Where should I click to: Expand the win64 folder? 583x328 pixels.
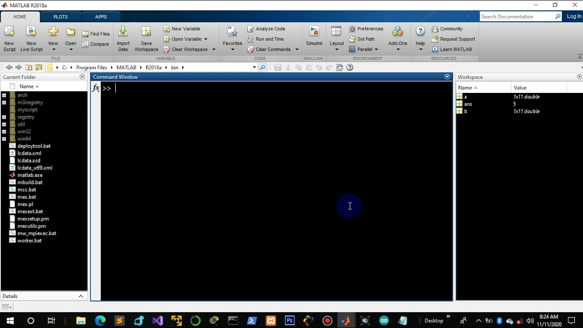click(x=4, y=139)
